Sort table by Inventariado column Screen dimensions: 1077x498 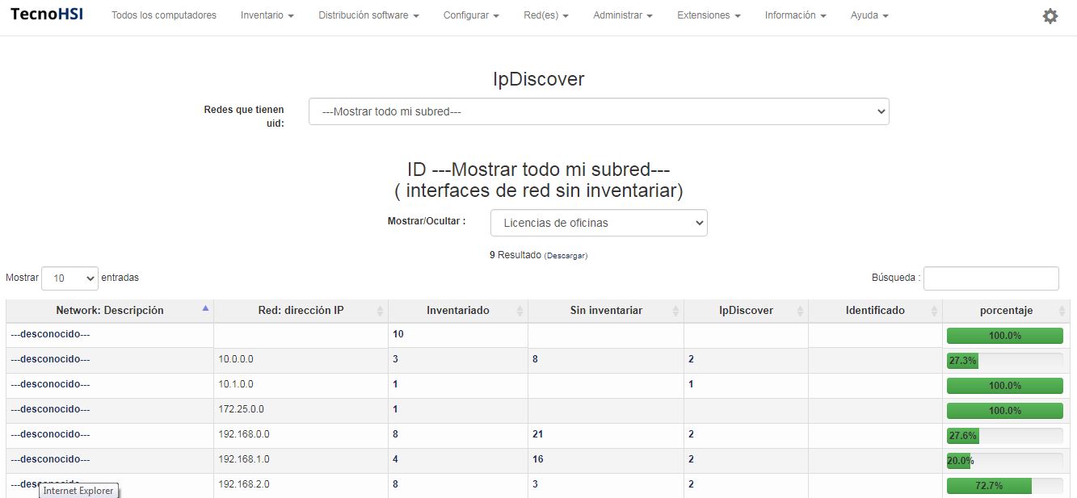(x=457, y=311)
